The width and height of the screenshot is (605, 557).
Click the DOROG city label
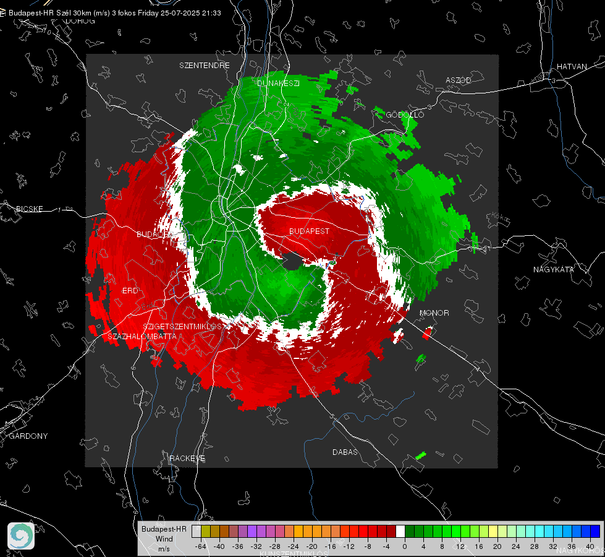point(80,21)
